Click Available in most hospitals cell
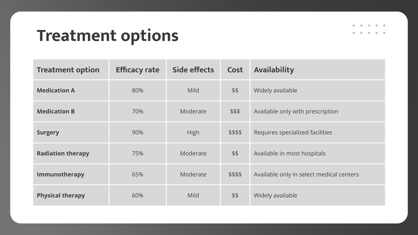 point(317,153)
